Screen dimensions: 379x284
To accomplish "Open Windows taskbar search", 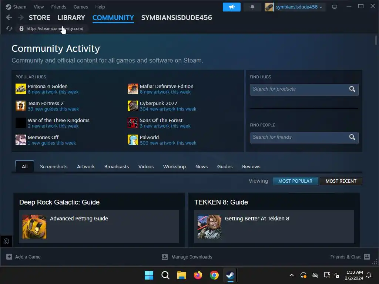I will (x=165, y=275).
